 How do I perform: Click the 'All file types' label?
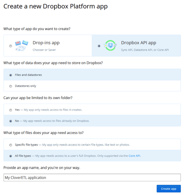click(23, 156)
